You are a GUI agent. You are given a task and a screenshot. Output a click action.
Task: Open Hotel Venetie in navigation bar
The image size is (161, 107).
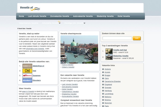click(124, 16)
